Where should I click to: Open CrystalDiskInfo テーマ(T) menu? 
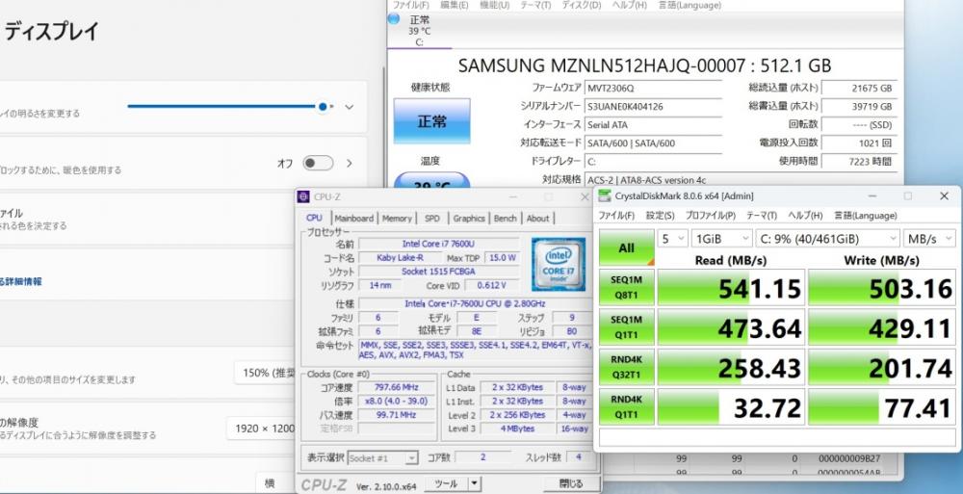click(535, 5)
